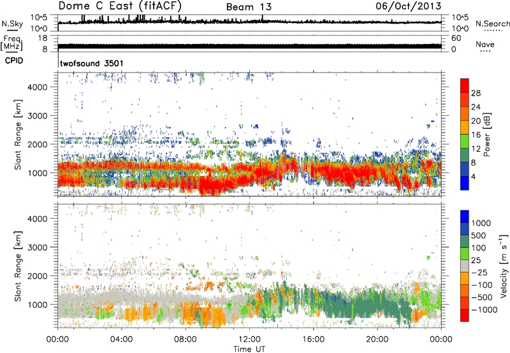Screen dimensions: 510x353
Task: Click the 'Time UT' axis label
Action: coord(249,349)
